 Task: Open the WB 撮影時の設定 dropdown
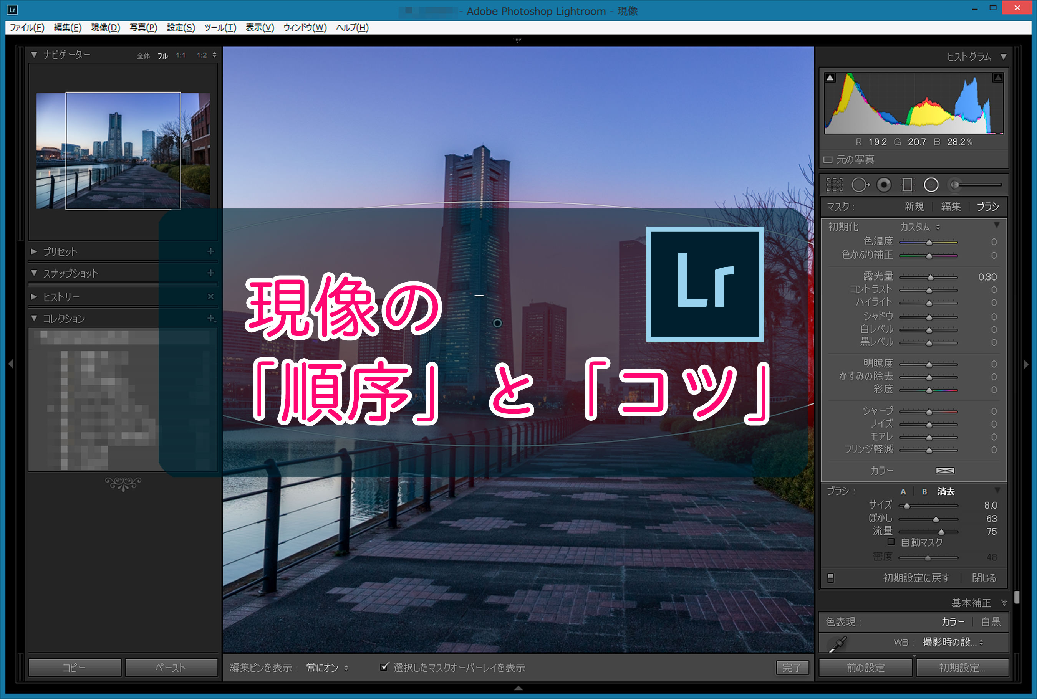(953, 643)
